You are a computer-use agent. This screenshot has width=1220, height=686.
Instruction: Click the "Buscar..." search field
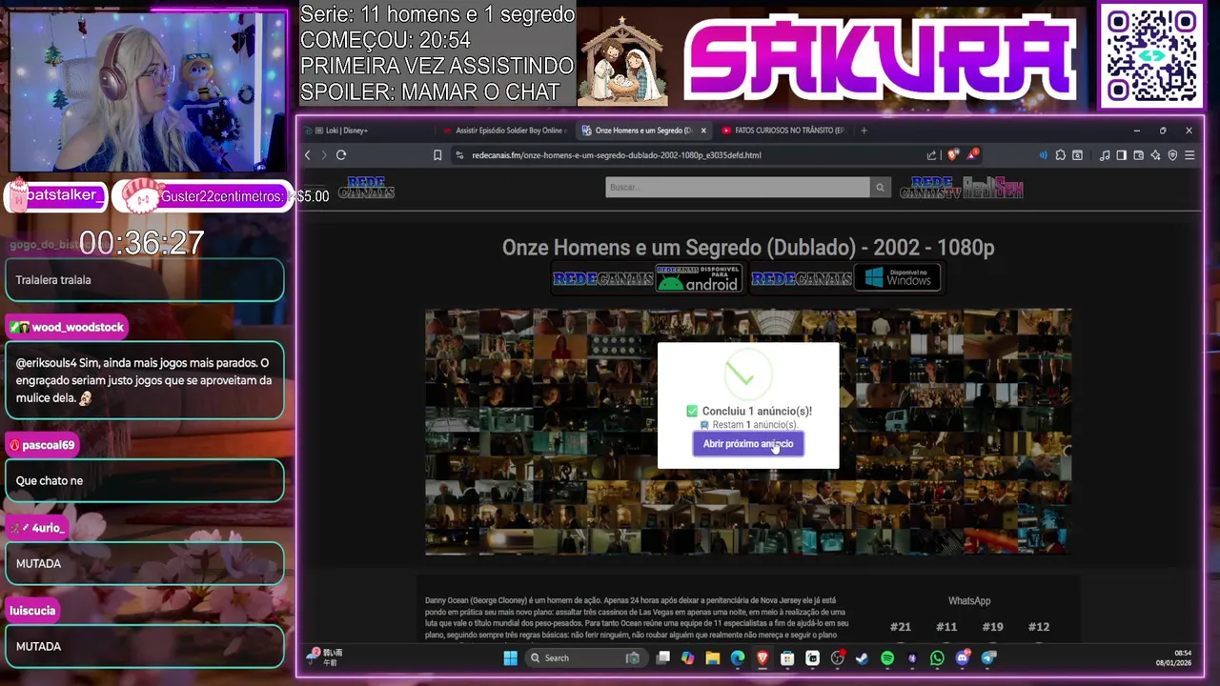(738, 188)
